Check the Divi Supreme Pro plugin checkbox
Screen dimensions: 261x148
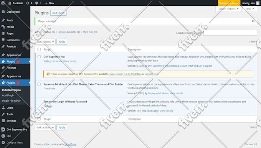pos(39,57)
